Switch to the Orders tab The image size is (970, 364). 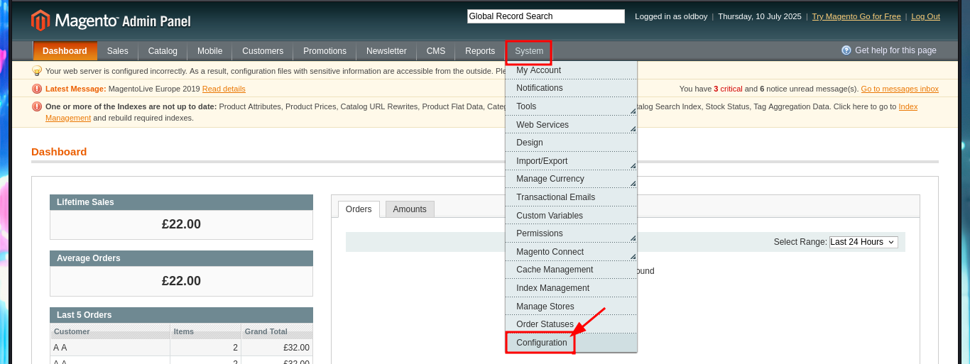coord(359,209)
